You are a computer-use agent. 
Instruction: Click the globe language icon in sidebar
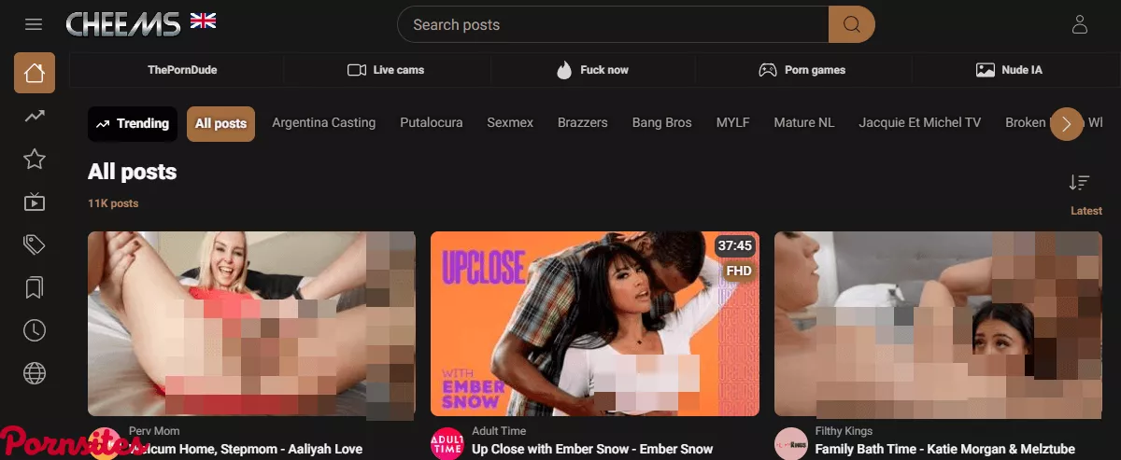coord(35,373)
